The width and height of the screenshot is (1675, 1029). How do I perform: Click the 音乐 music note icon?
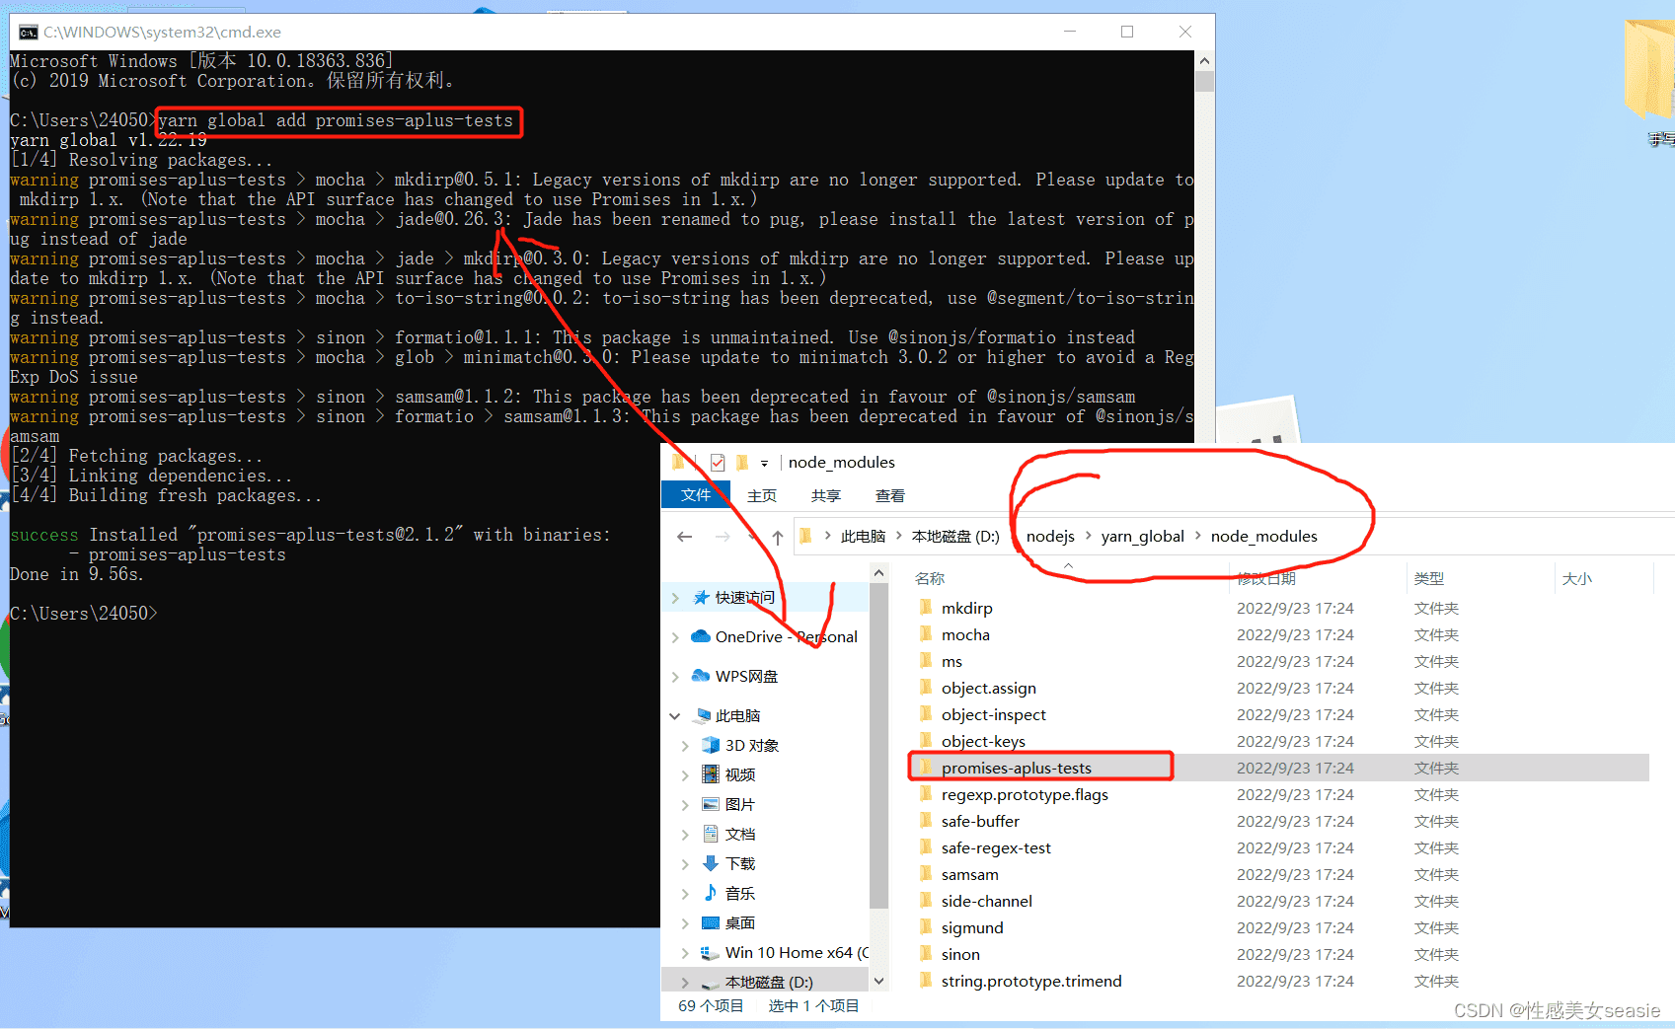click(710, 893)
